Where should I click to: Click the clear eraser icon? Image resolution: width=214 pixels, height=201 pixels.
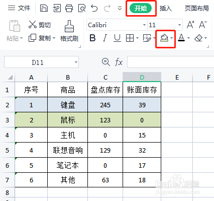198,38
